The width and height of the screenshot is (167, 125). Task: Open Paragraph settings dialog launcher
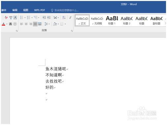72,31
